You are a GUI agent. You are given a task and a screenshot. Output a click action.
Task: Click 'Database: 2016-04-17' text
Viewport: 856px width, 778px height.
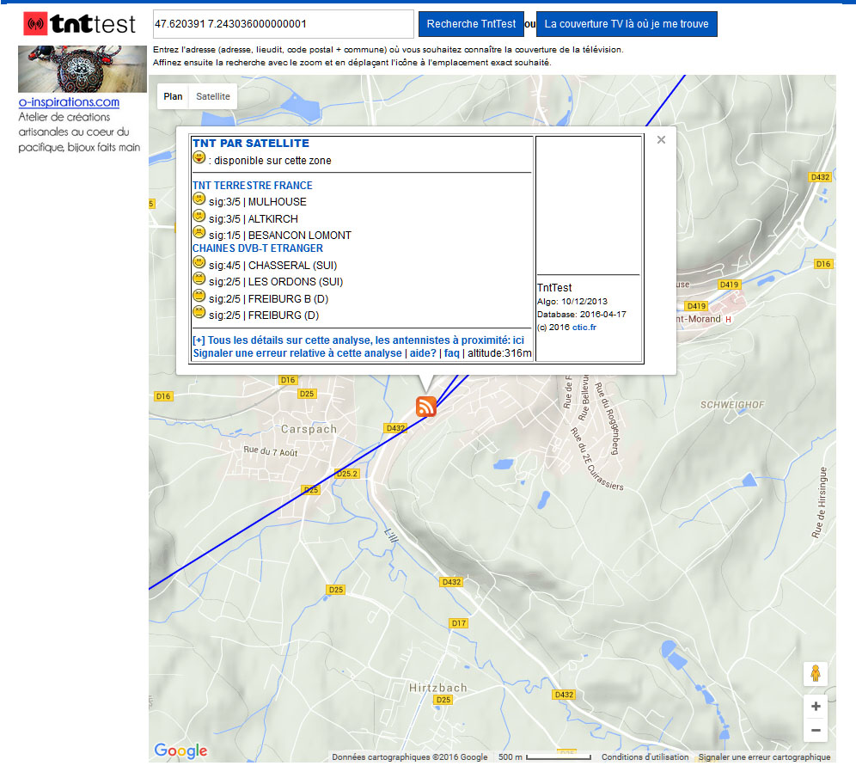pos(581,315)
